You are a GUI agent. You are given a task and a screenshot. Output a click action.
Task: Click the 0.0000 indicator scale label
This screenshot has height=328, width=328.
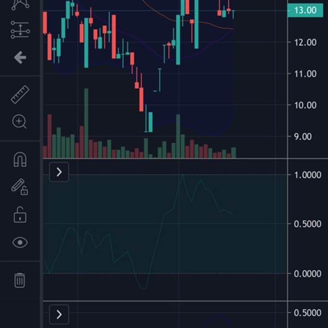tap(307, 274)
